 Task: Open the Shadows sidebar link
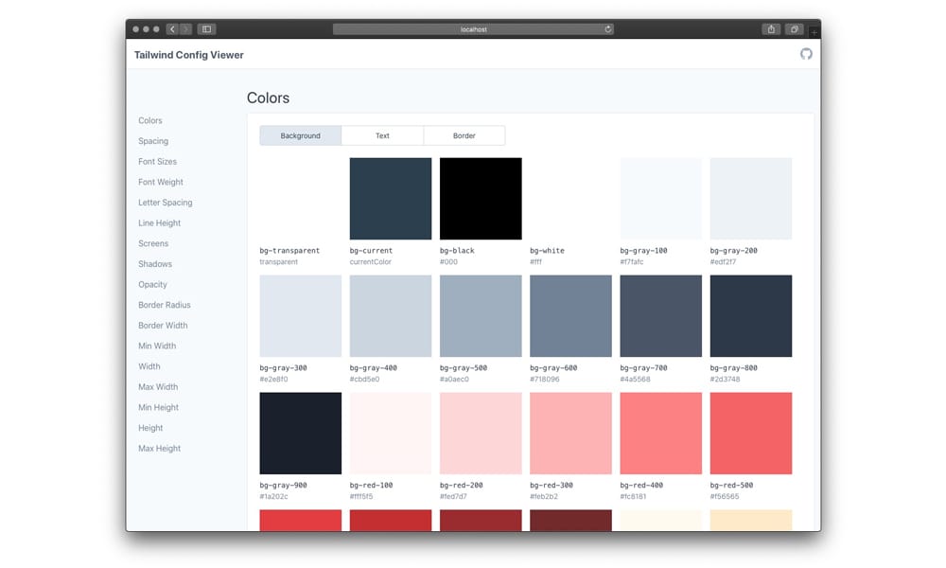(x=155, y=264)
